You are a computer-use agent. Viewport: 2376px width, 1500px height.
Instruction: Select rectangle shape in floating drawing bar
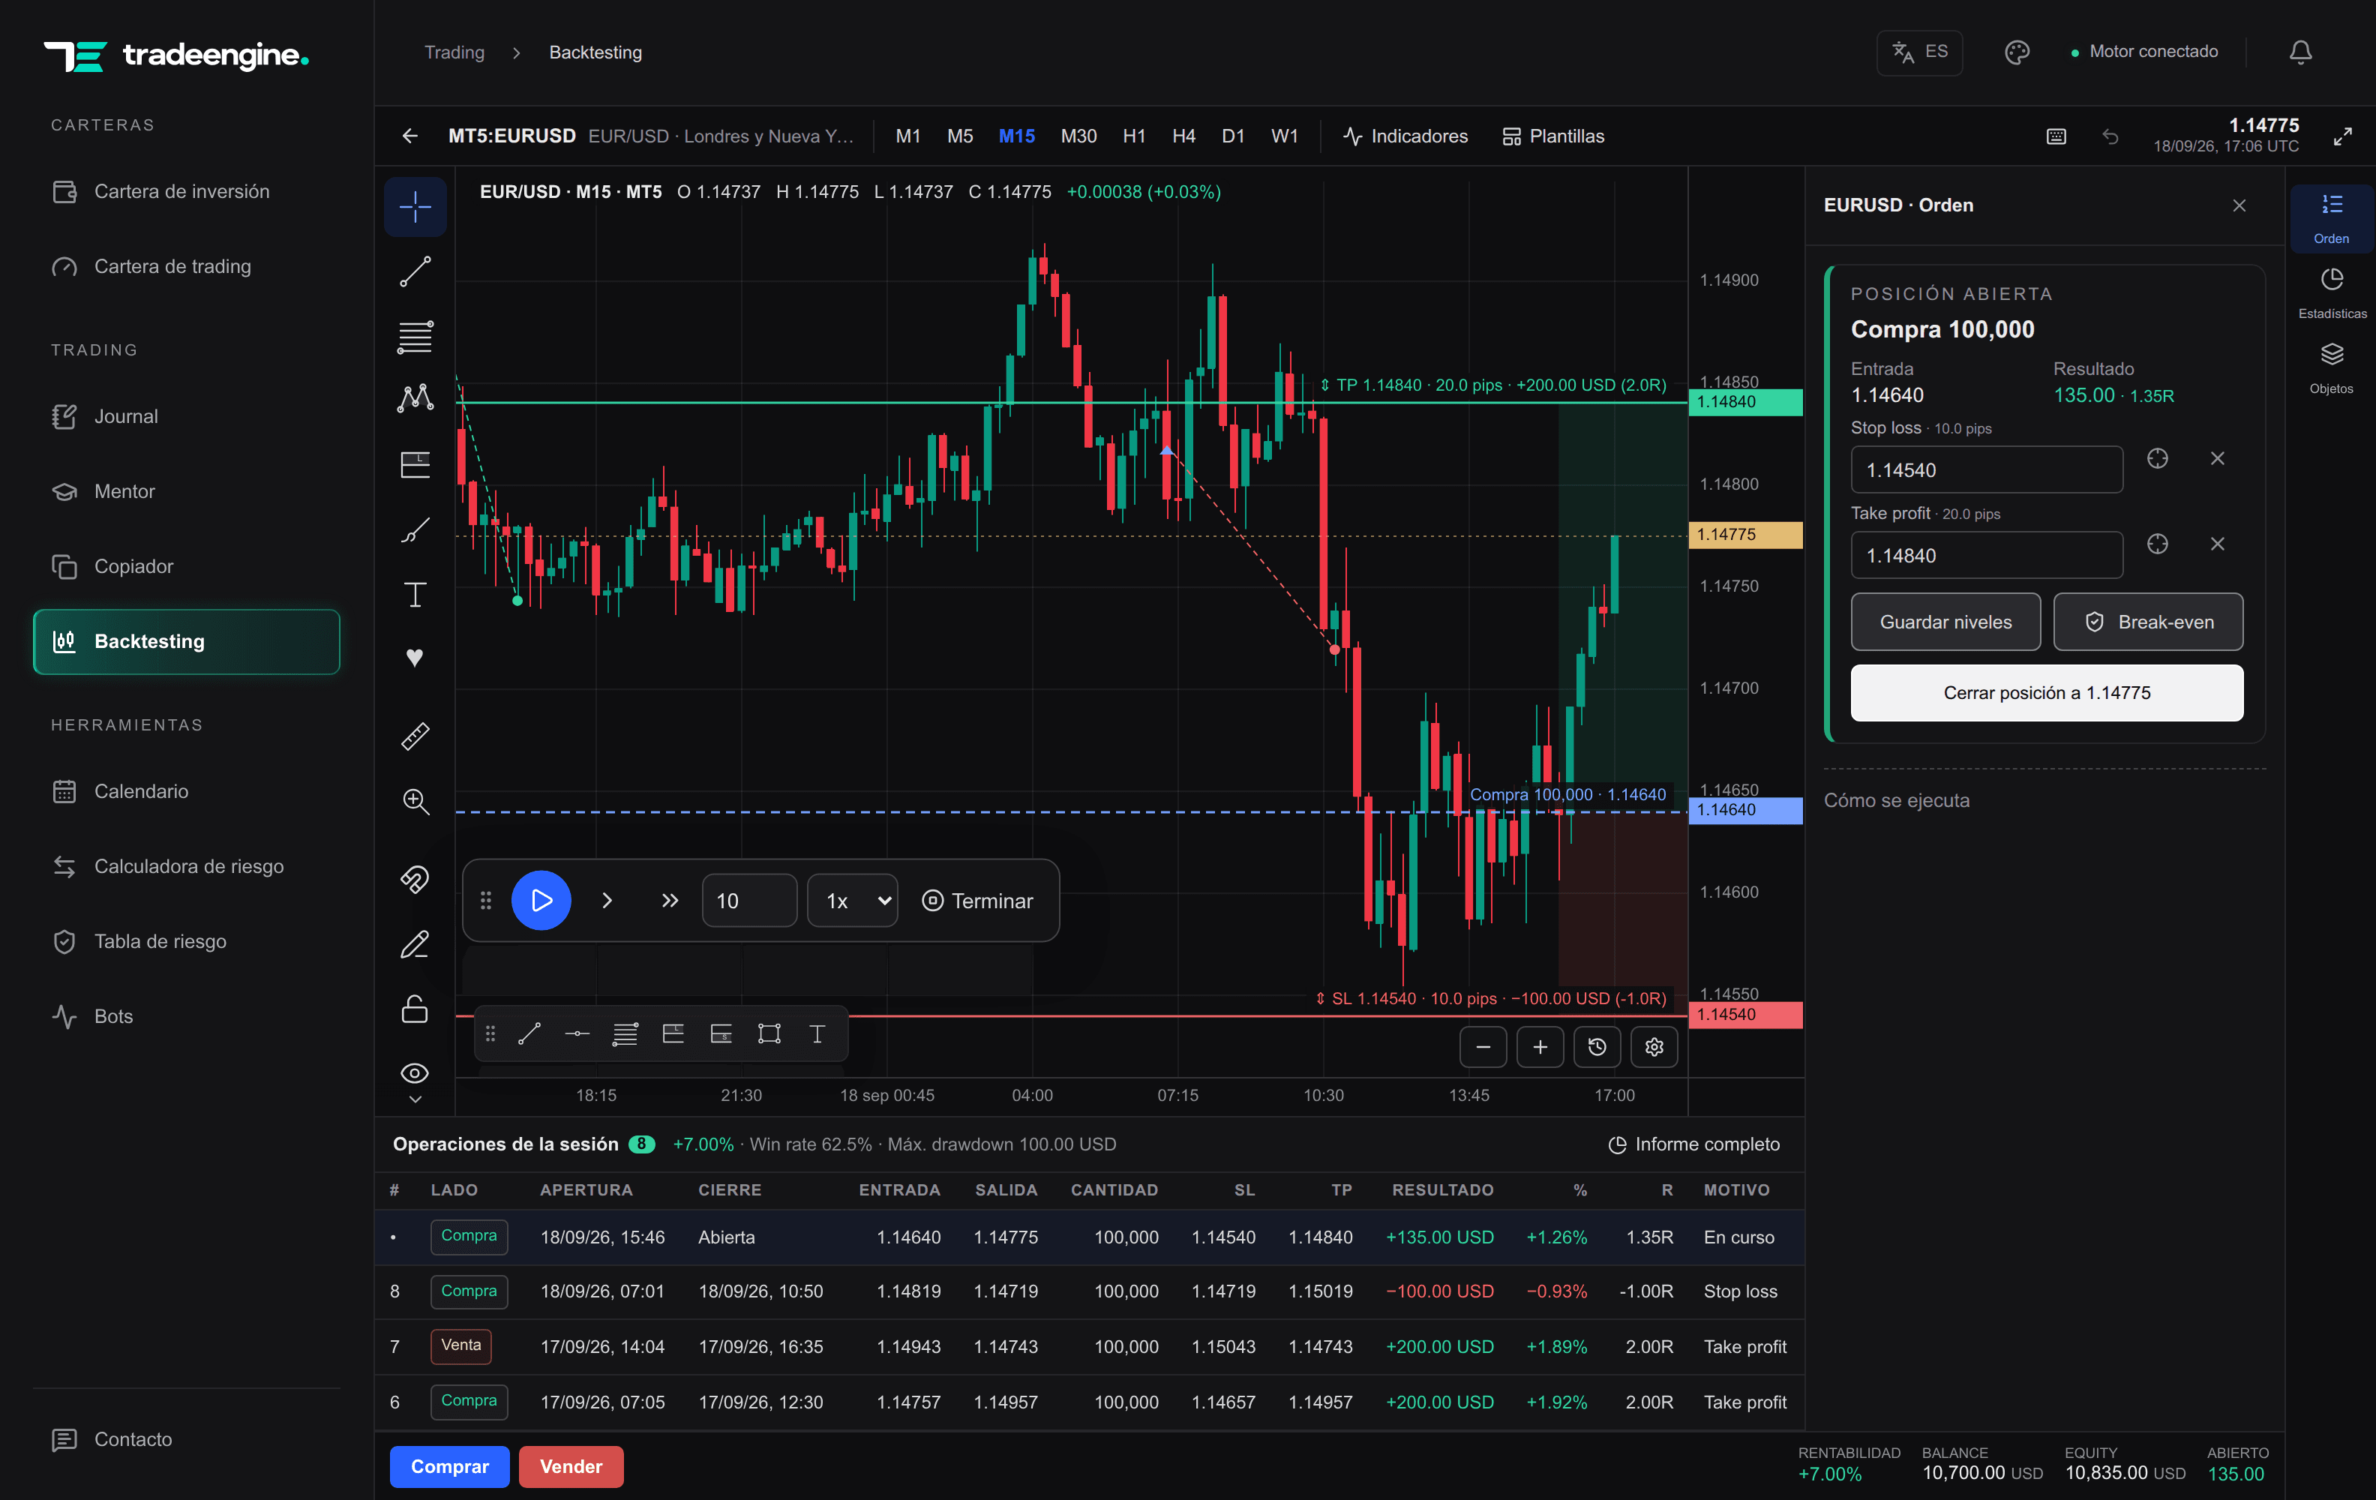tap(769, 1033)
